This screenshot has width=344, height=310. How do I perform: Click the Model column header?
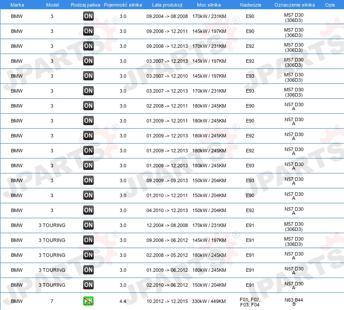pos(52,5)
